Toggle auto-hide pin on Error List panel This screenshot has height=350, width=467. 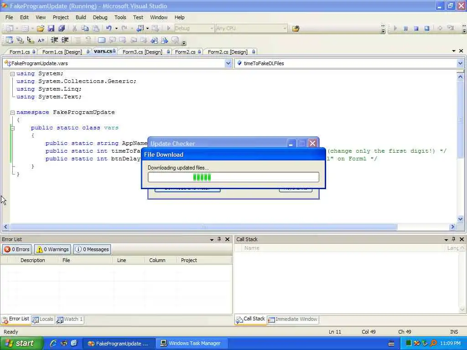[x=219, y=239]
